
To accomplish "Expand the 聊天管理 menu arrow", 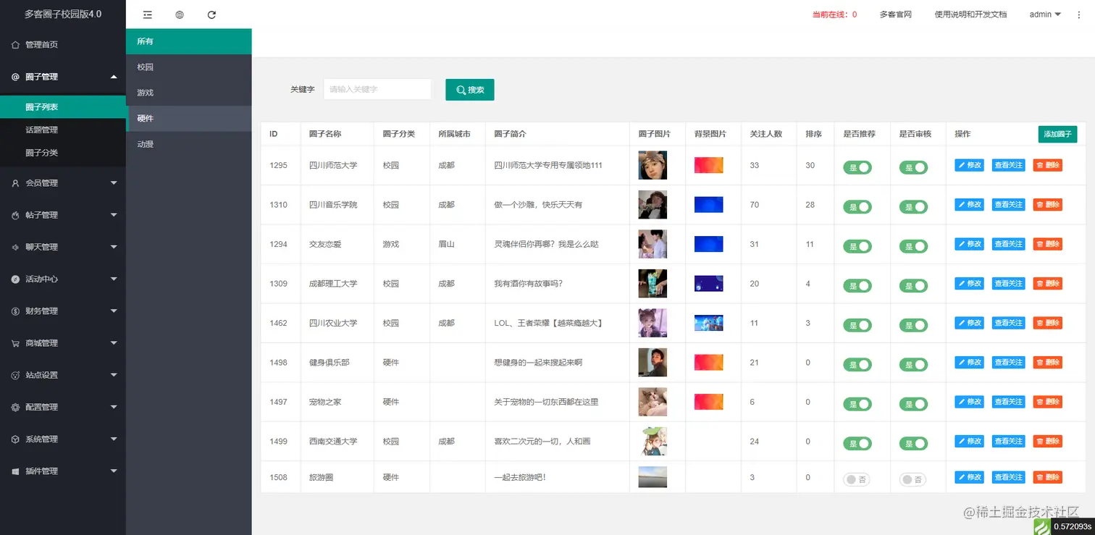I will (114, 247).
